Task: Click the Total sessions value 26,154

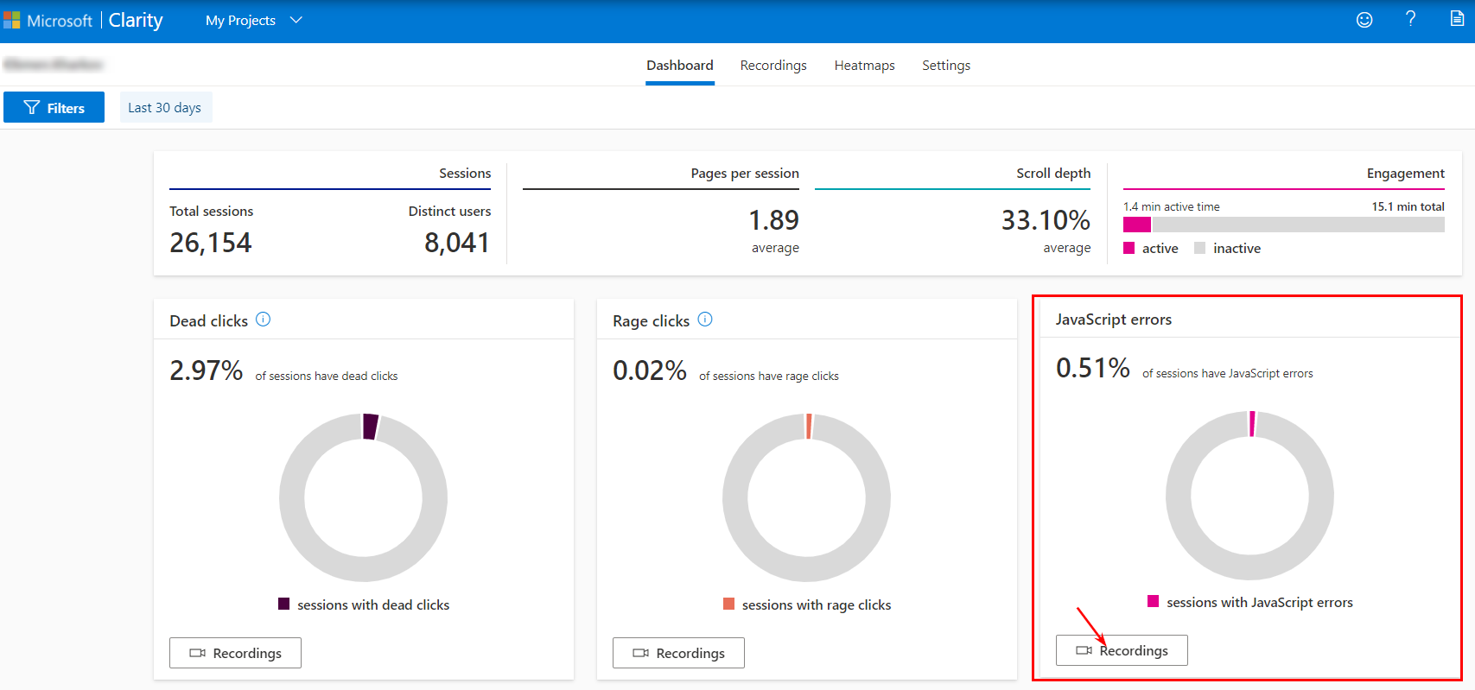Action: point(211,243)
